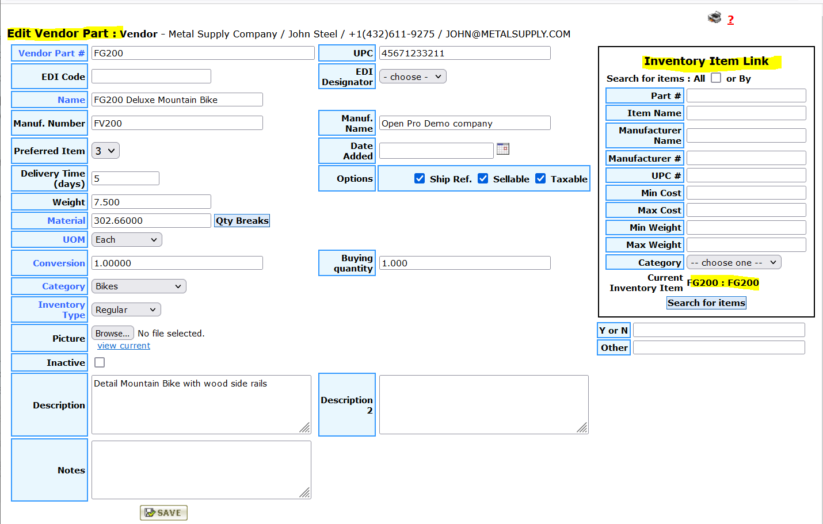Screen dimensions: 823x524
Task: Expand the UOM dropdown showing Each
Action: (x=127, y=240)
